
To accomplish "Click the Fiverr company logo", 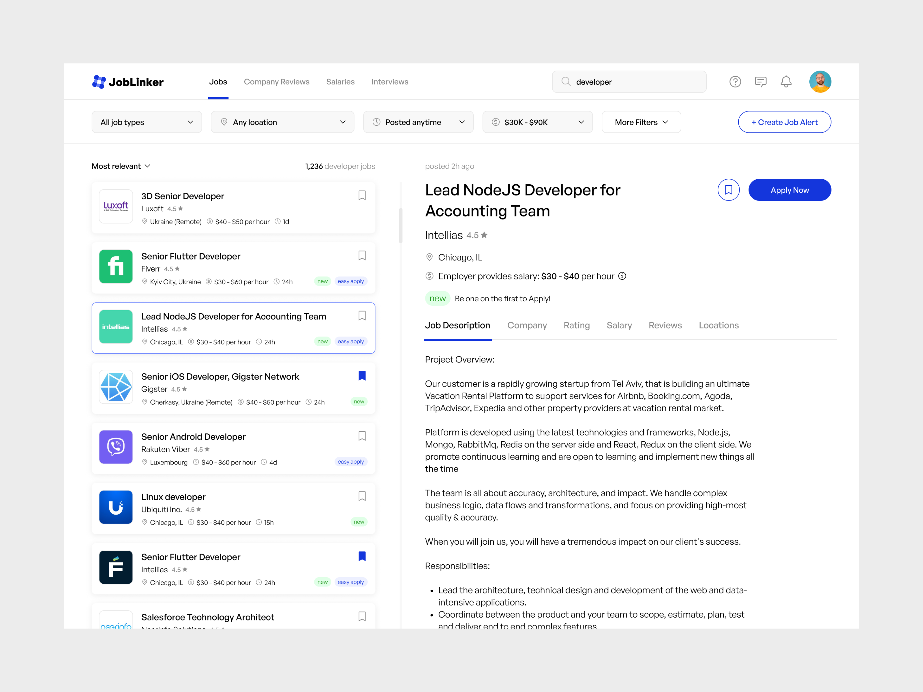I will tap(116, 266).
